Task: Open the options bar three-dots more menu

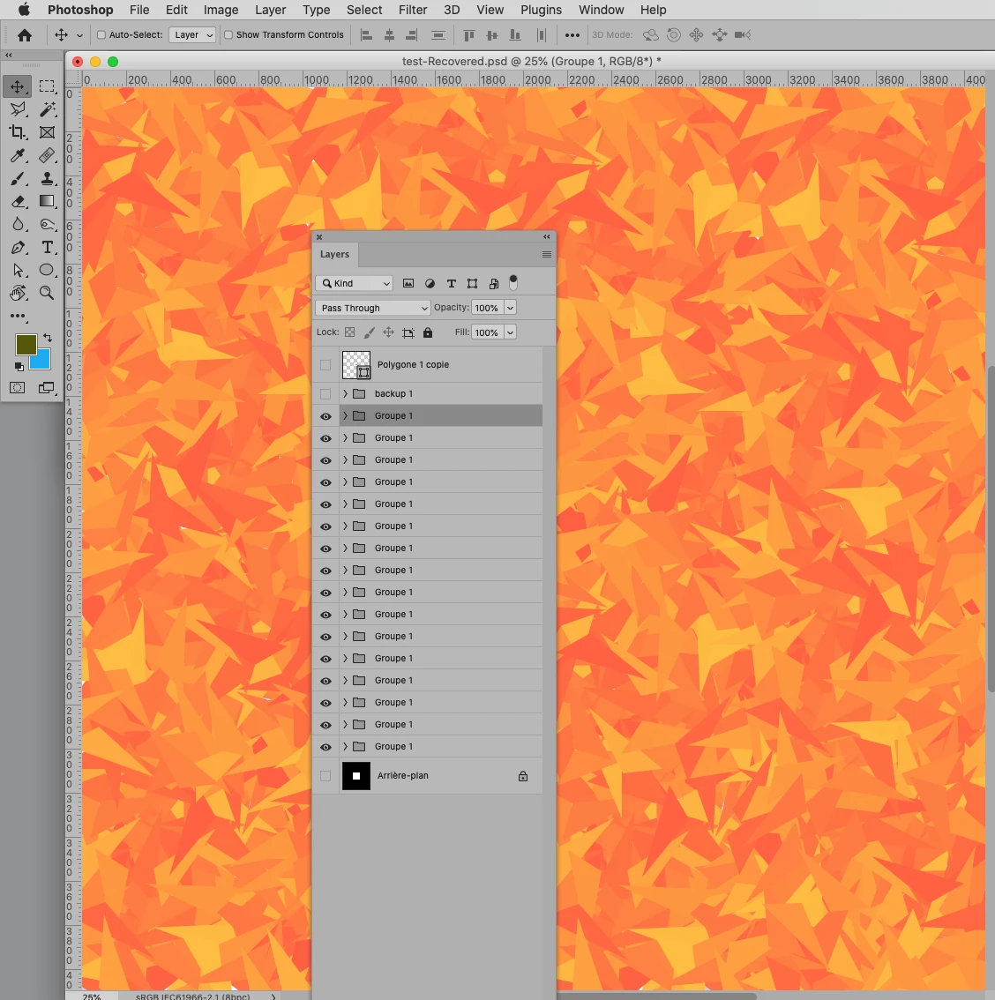Action: click(572, 35)
